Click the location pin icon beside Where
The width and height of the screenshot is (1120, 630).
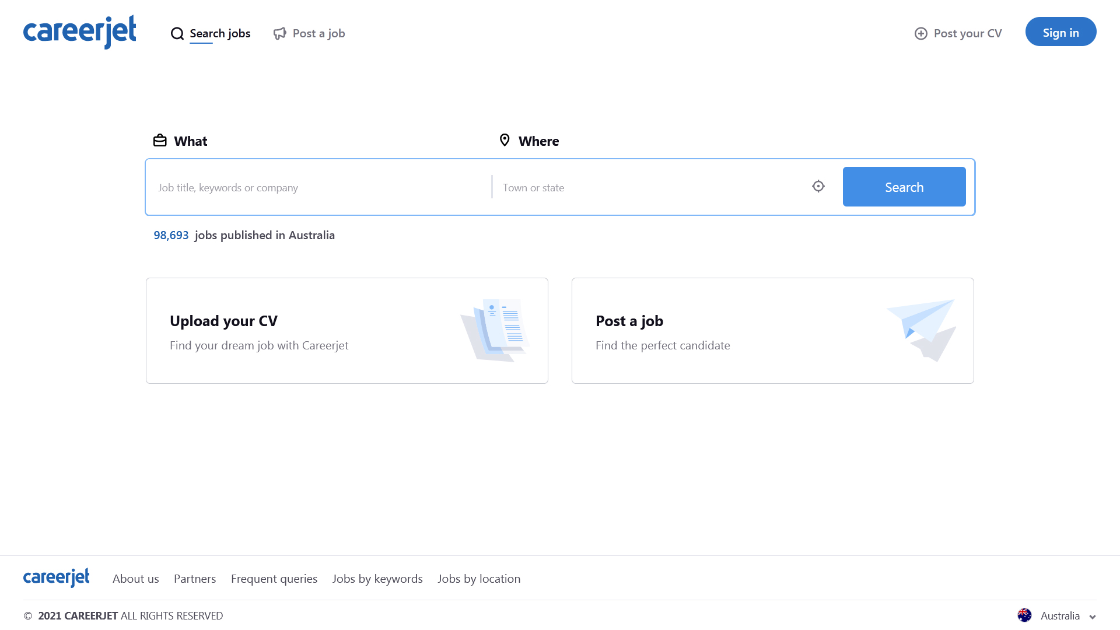(x=505, y=140)
